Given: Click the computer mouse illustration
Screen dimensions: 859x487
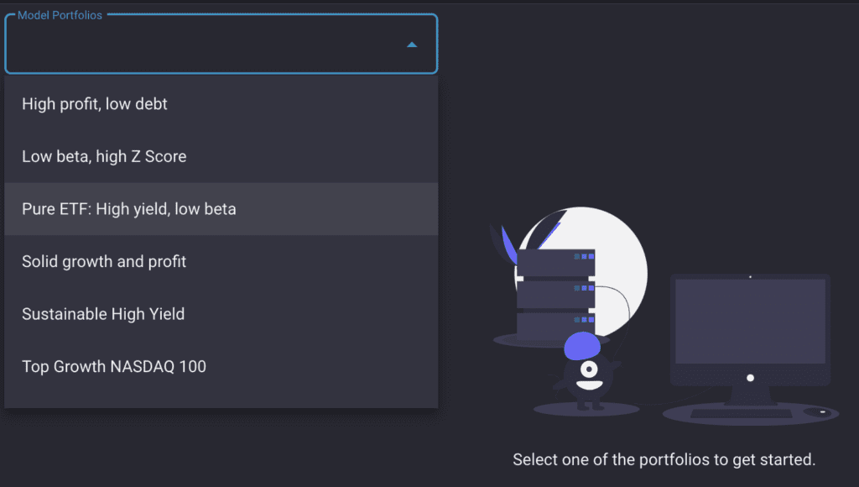Looking at the screenshot, I should (820, 412).
